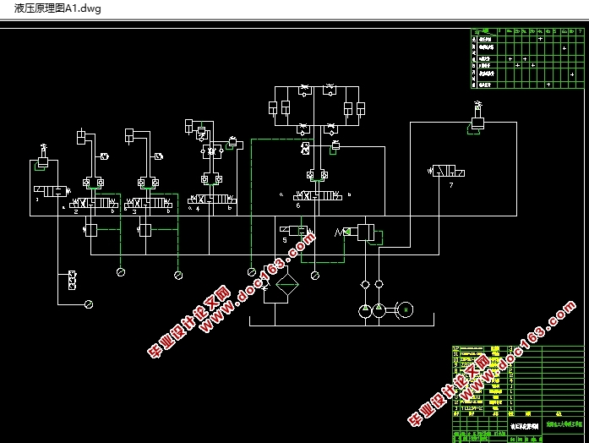
Task: Select the two-position solenoid valve numbered 5
Action: tap(297, 230)
